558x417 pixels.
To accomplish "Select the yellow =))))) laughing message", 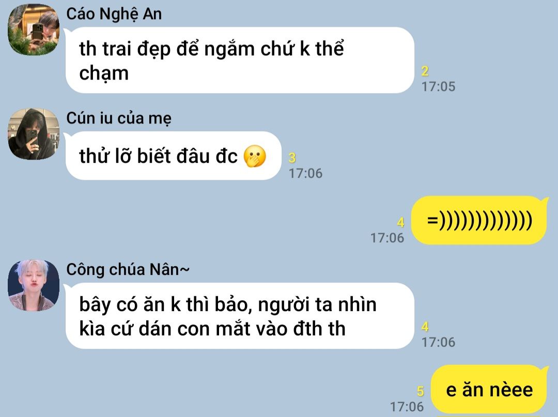I will [479, 220].
